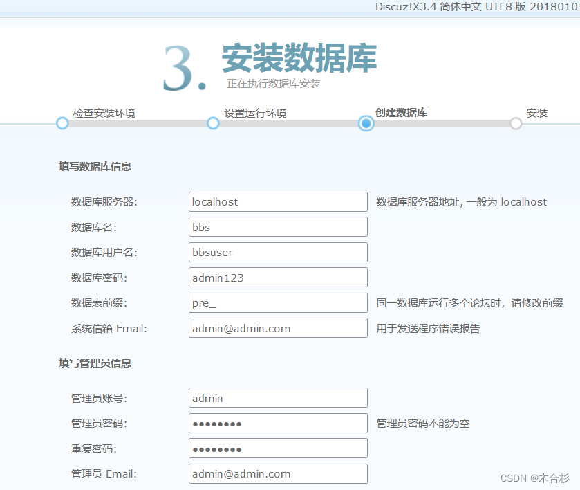Image resolution: width=580 pixels, height=490 pixels.
Task: Click the admin administrator account field
Action: (278, 397)
